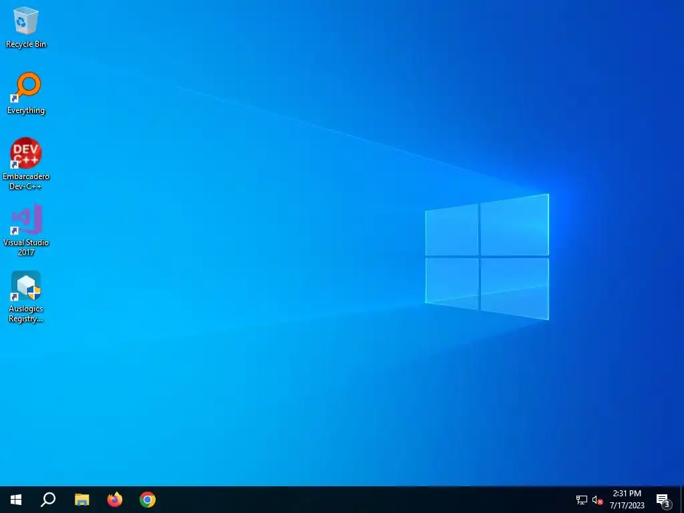Select the Visual Studio 2017 shortcut
This screenshot has height=513, width=684.
coord(26,230)
